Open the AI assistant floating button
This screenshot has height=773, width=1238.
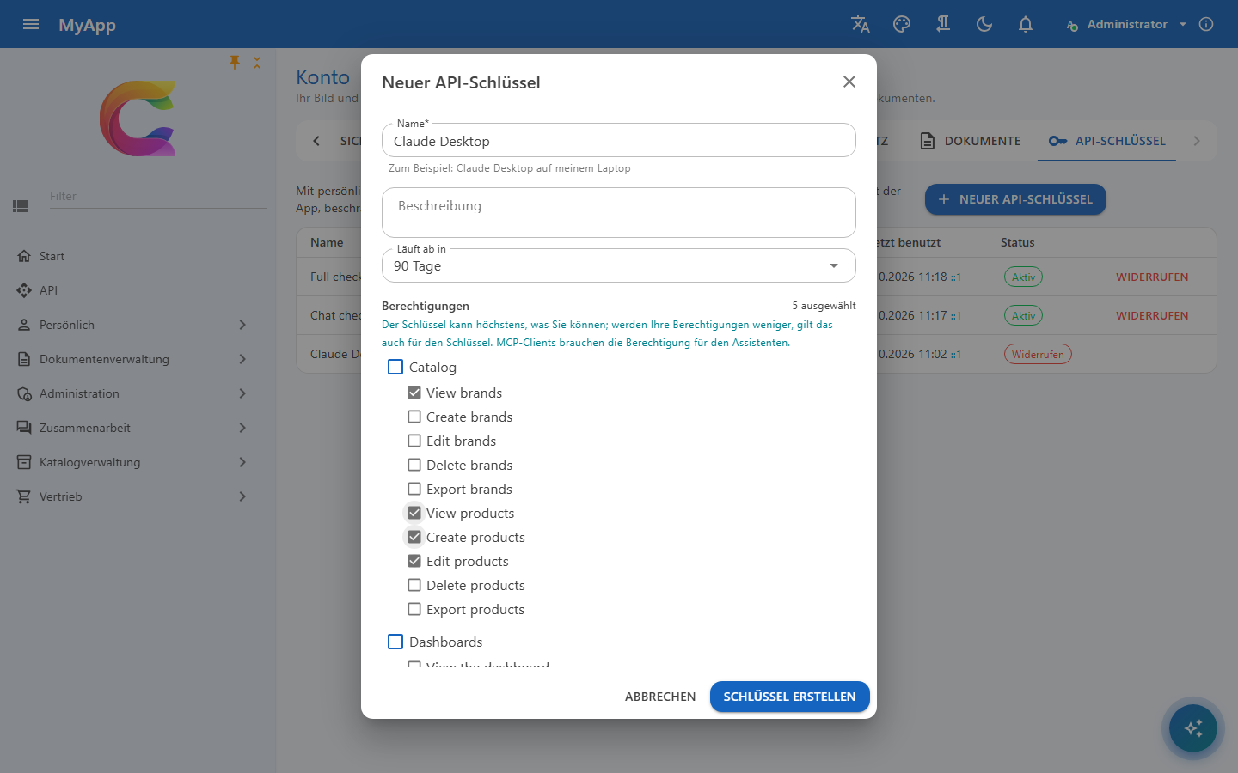tap(1193, 728)
